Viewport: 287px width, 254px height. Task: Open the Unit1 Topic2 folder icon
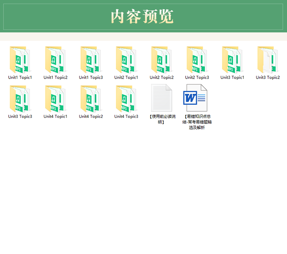click(55, 60)
